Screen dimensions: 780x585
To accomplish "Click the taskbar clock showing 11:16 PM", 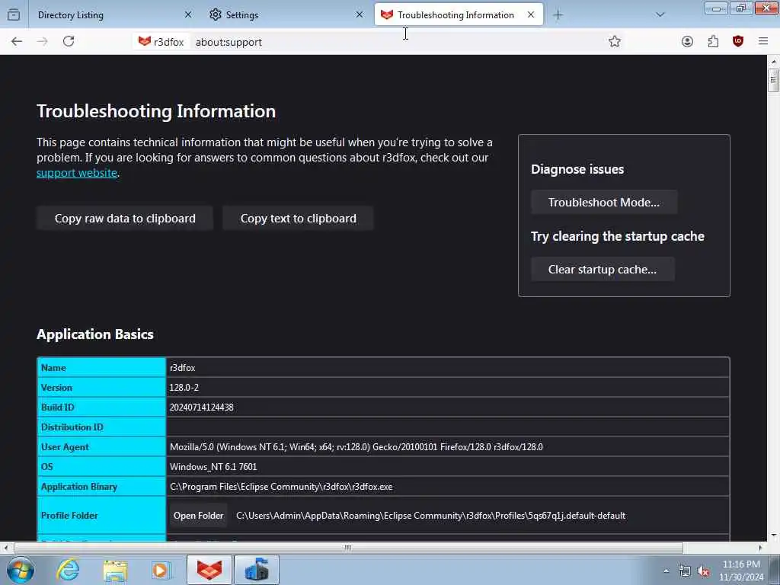I will coord(741,571).
